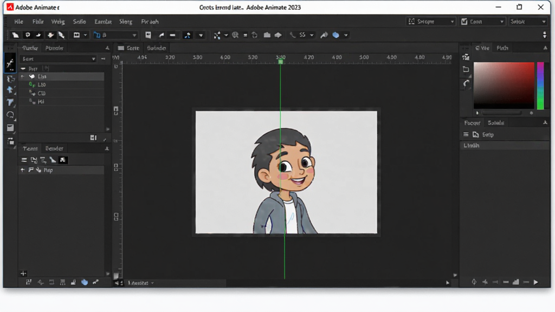Select the rectangle tool in the left tools strip
This screenshot has width=555, height=312.
[x=10, y=128]
